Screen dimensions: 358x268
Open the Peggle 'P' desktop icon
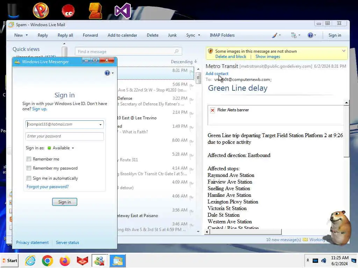tap(41, 10)
